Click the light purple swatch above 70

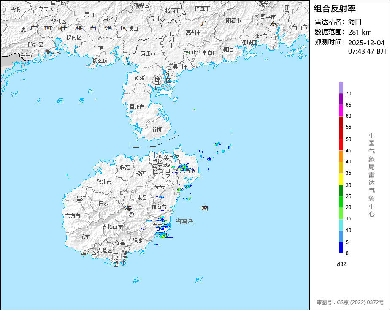click(341, 87)
